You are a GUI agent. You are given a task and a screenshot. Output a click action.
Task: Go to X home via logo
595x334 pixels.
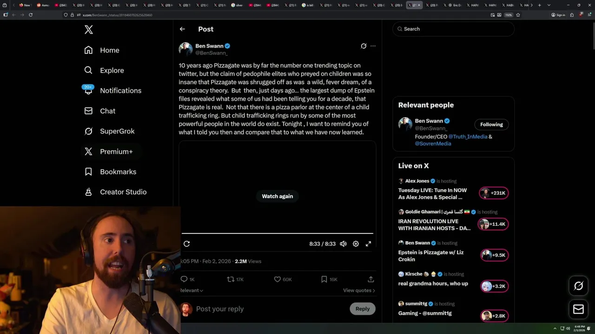click(89, 30)
